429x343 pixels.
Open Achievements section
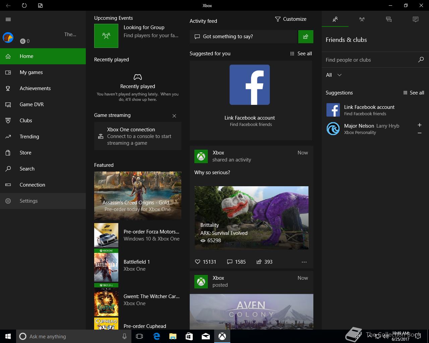click(x=43, y=88)
